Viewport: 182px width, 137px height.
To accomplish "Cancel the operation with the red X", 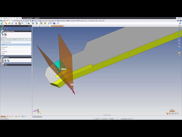I will tap(4, 28).
